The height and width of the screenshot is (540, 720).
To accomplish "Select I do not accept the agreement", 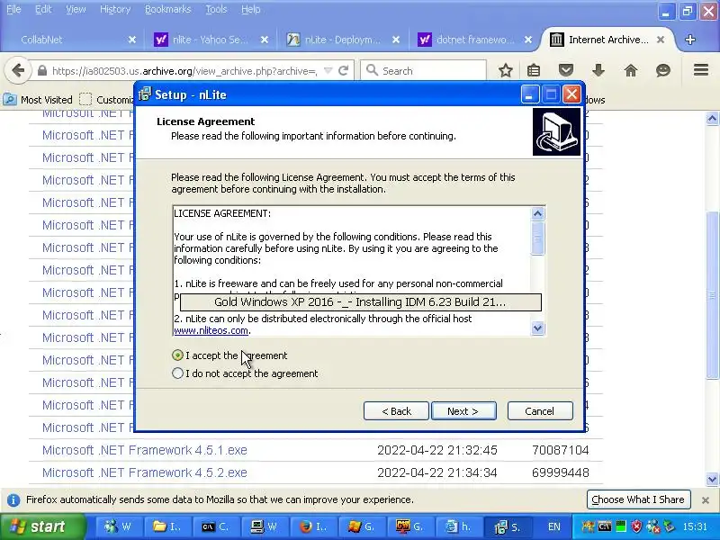I will 177,373.
